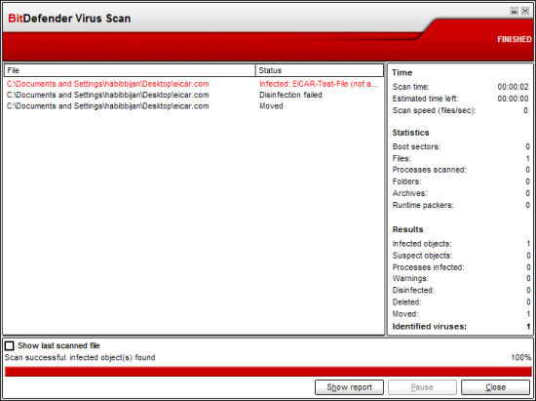Image resolution: width=536 pixels, height=401 pixels.
Task: Click the Archives statistic label
Action: pos(410,193)
